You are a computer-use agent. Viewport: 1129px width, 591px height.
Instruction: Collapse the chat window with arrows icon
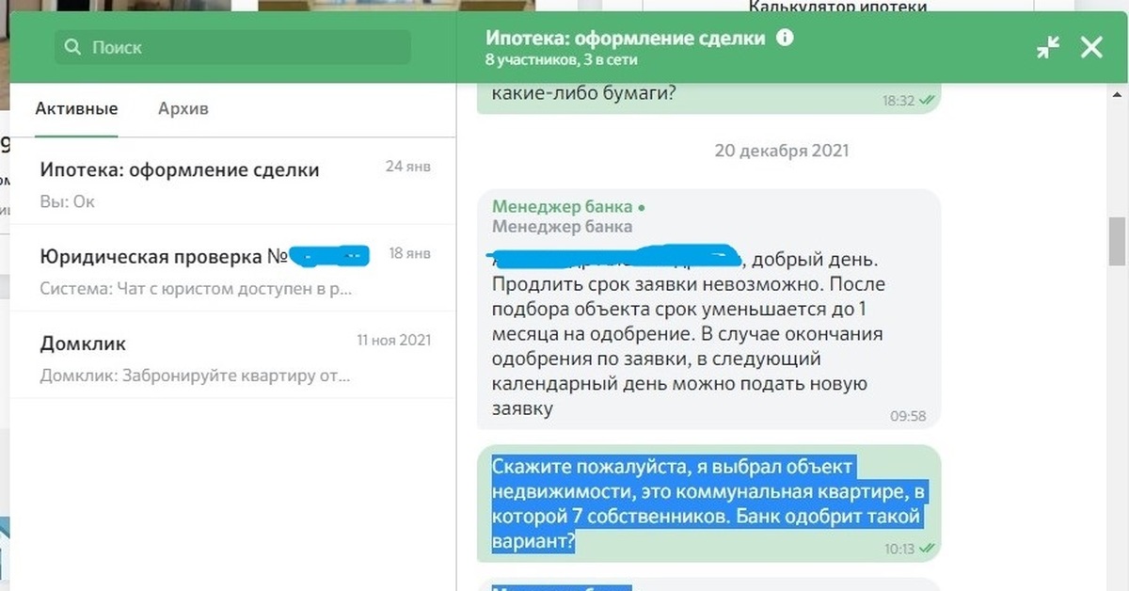coord(1048,47)
